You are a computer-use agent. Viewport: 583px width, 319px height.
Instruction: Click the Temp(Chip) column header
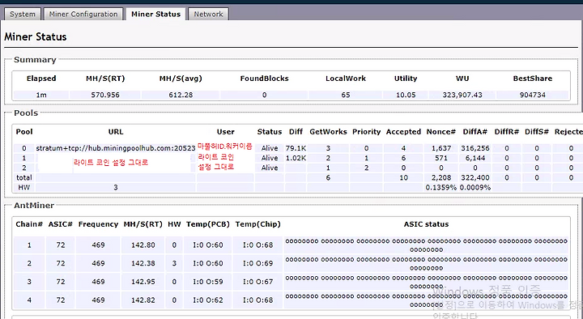(x=258, y=224)
